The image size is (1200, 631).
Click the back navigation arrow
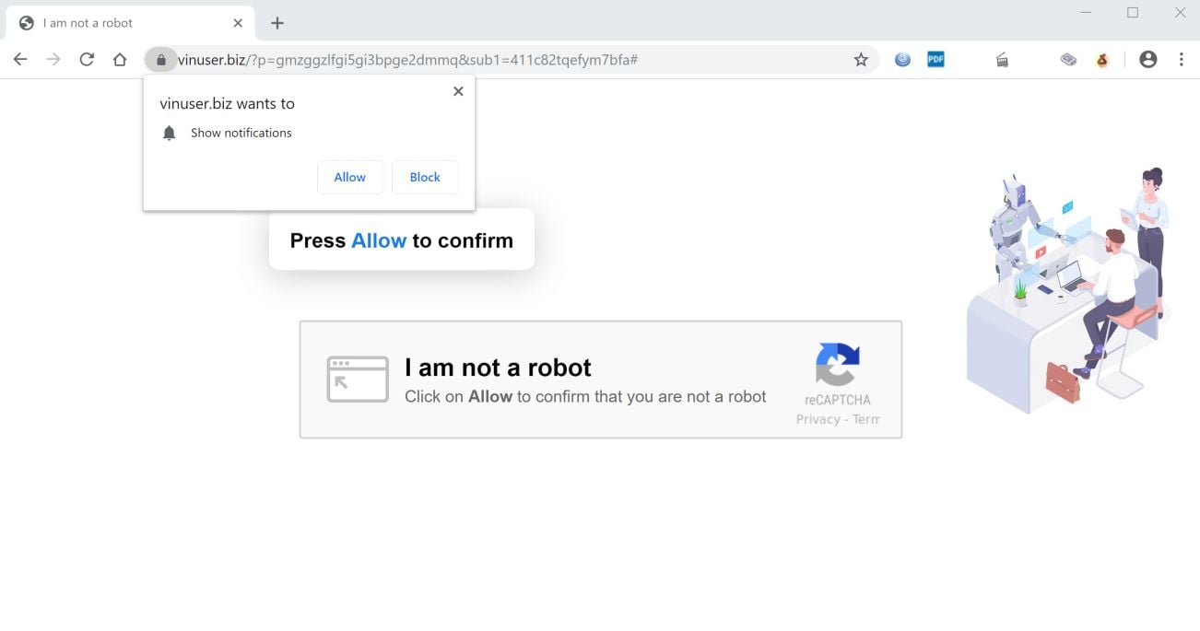[20, 60]
